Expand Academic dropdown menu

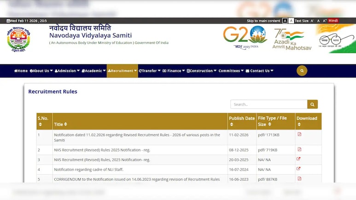pos(94,71)
